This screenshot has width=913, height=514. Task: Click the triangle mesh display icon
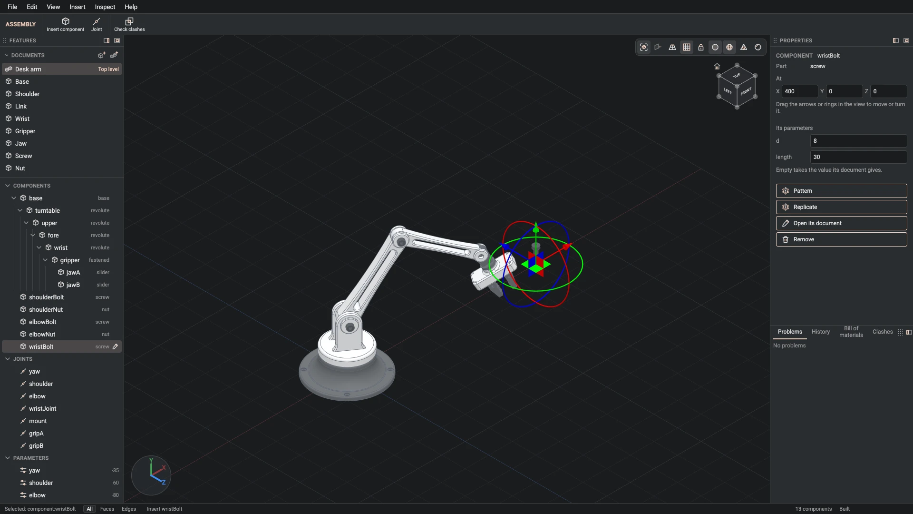744,47
